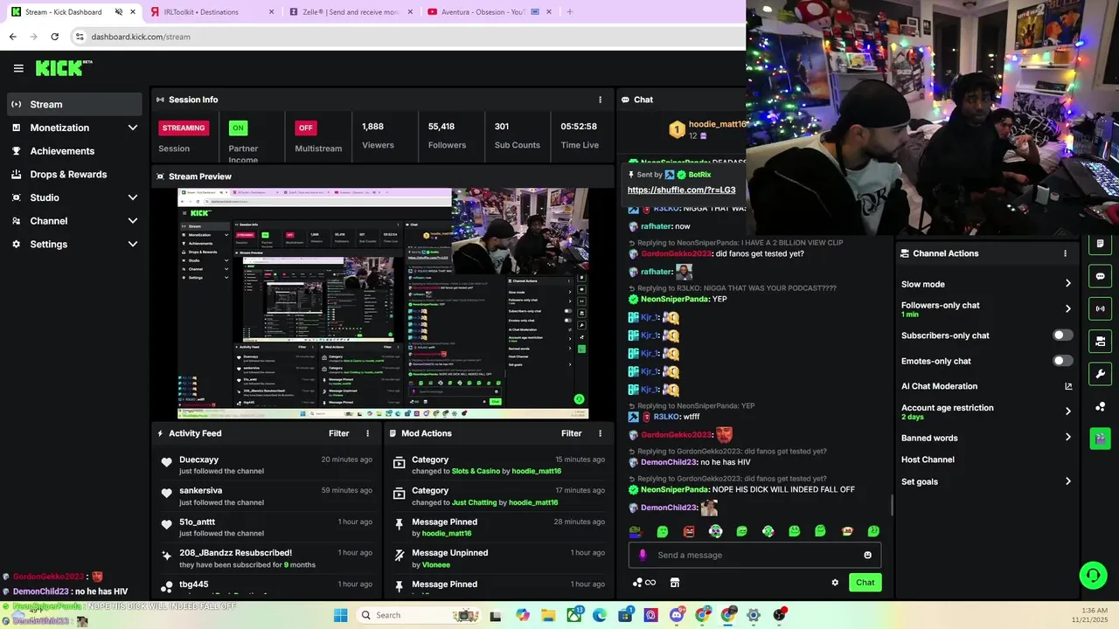Open Banned words options chevron
Image resolution: width=1119 pixels, height=629 pixels.
pyautogui.click(x=1068, y=438)
